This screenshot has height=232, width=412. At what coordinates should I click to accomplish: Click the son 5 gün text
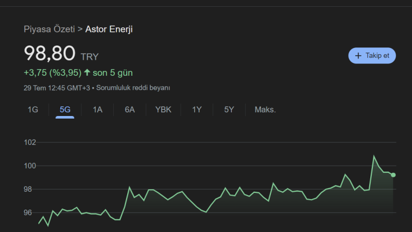[113, 73]
